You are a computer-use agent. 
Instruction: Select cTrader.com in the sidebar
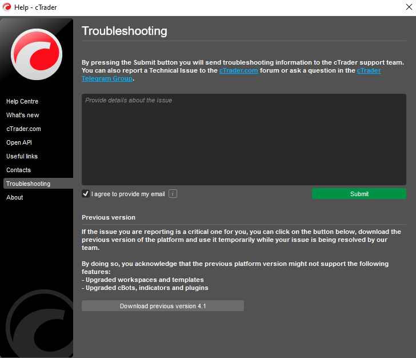[x=23, y=129]
